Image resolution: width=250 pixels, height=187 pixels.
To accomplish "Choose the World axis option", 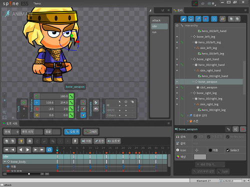I will click(83, 115).
